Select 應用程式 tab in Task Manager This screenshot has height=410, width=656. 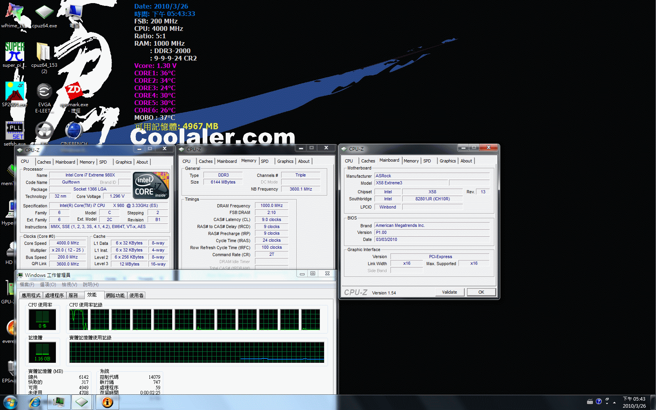point(31,296)
